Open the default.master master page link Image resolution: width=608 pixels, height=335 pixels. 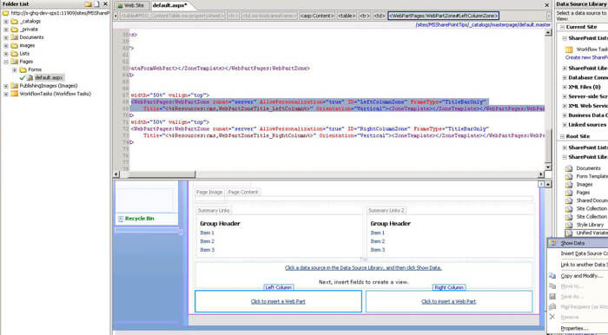point(483,25)
